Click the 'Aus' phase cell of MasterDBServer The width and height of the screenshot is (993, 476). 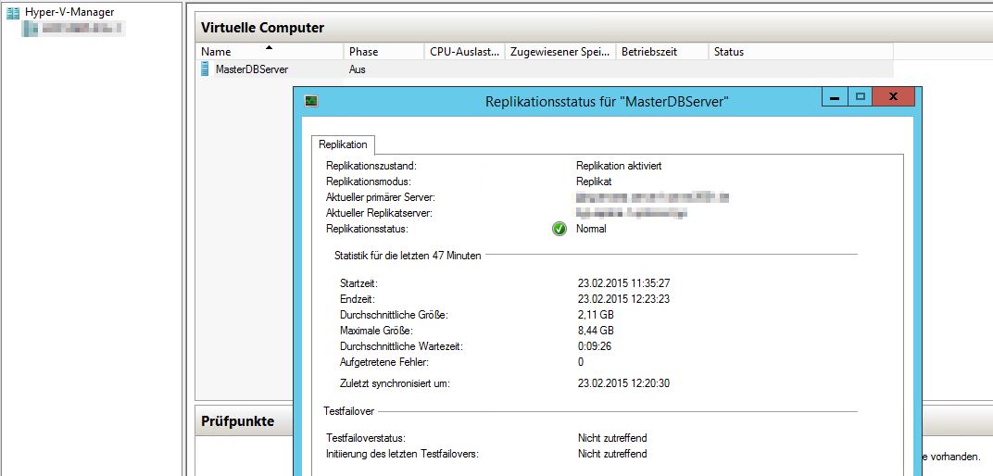[x=358, y=69]
